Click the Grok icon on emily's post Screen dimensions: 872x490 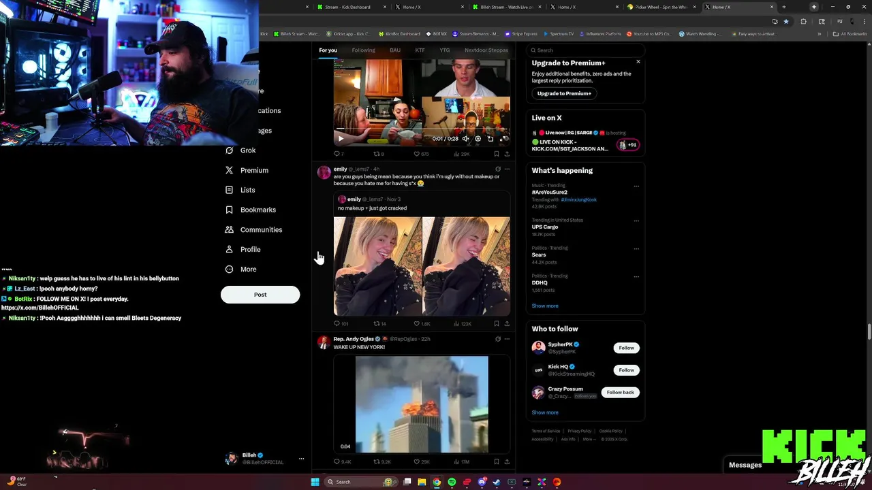(497, 169)
